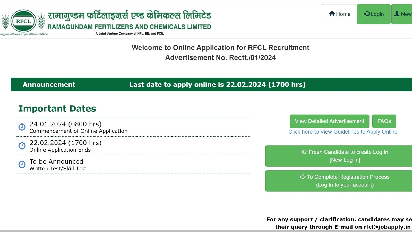This screenshot has width=412, height=232.
Task: Click Online Application Ends text
Action: pos(60,150)
